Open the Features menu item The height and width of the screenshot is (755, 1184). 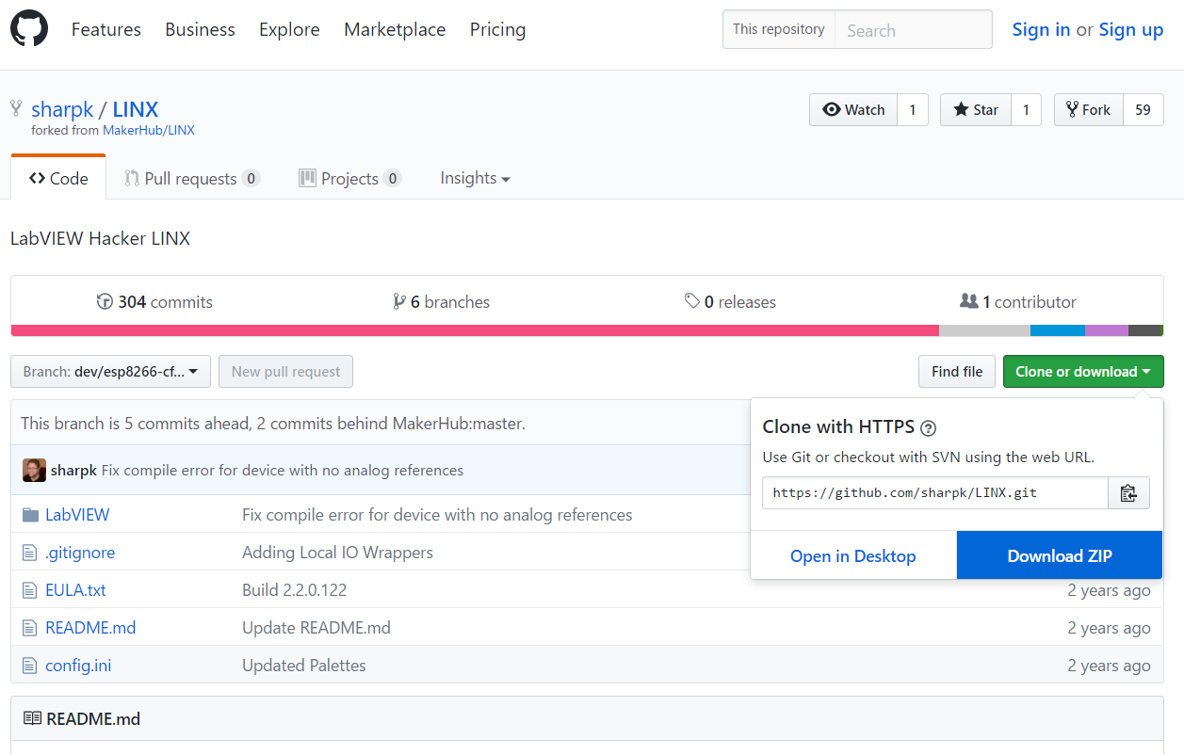106,29
